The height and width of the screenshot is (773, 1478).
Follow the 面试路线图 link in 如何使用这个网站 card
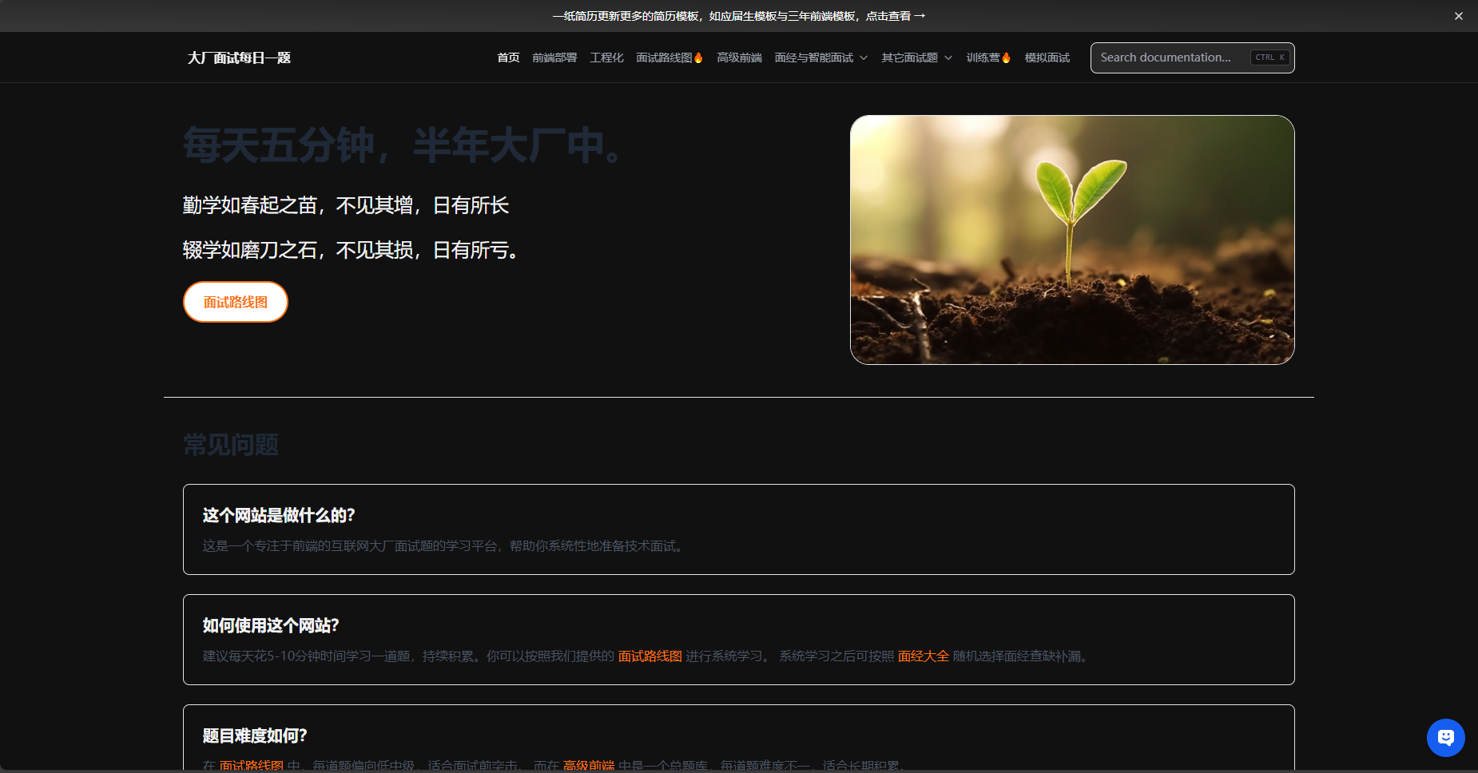click(650, 656)
